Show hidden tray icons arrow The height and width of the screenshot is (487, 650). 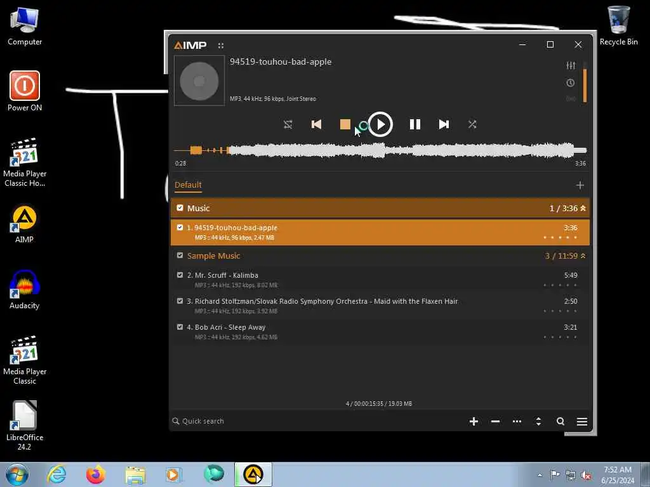pos(540,476)
